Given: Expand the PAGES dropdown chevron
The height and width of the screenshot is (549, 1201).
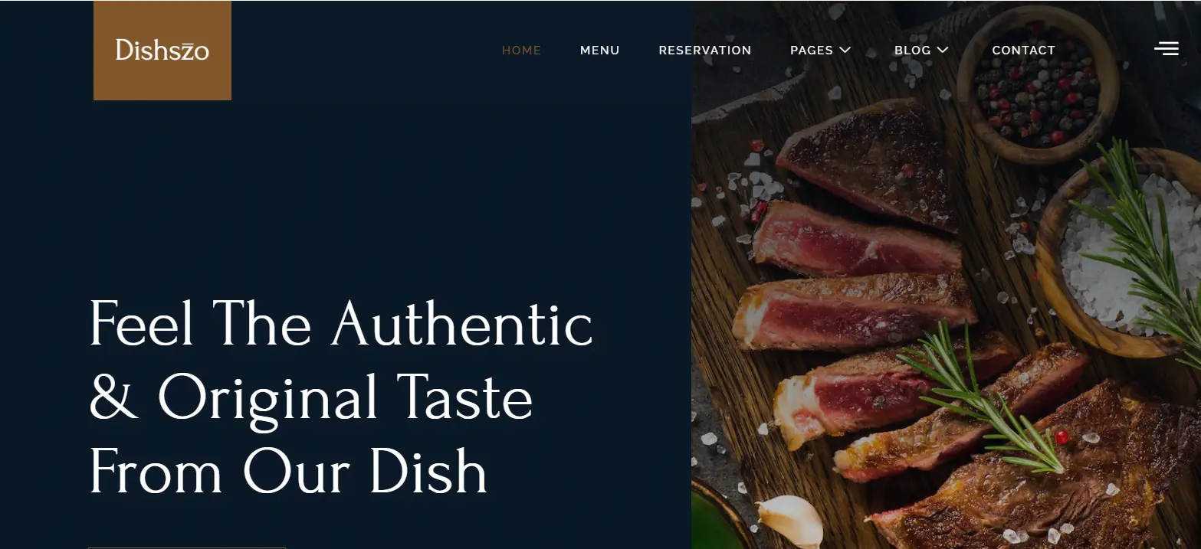Looking at the screenshot, I should 845,50.
